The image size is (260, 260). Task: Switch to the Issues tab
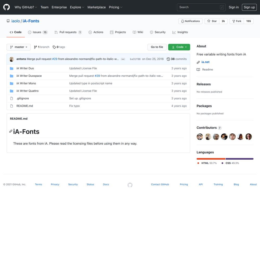pyautogui.click(x=38, y=32)
